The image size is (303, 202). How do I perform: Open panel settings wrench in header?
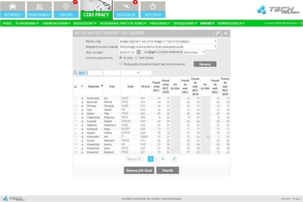coord(217,33)
